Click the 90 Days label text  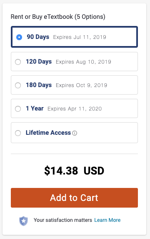[38, 37]
